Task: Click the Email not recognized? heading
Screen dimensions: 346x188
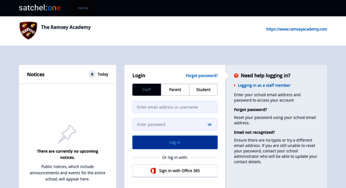Action: 254,132
